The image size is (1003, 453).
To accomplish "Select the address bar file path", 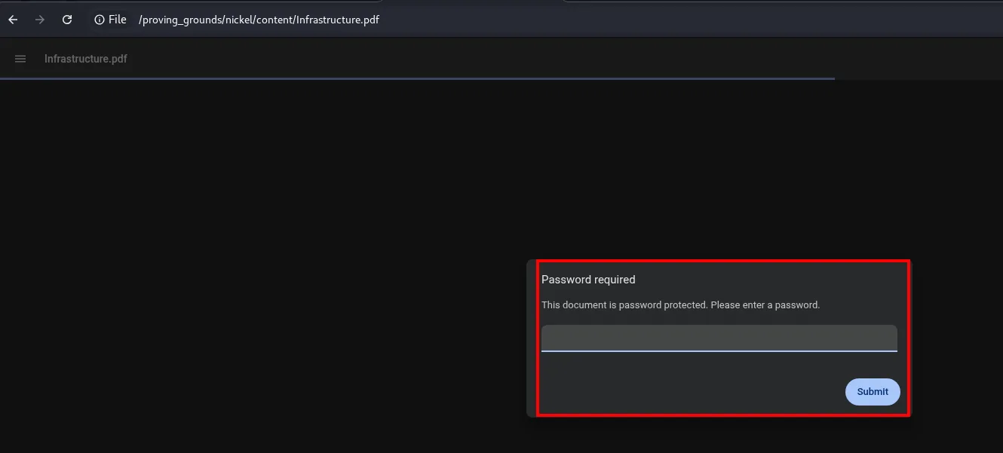I will click(x=259, y=20).
